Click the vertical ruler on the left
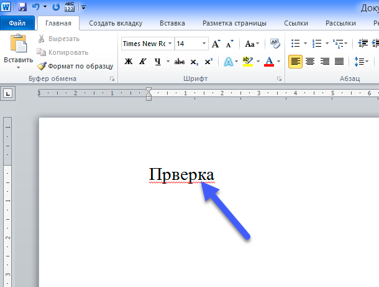379x287 pixels. tap(7, 202)
